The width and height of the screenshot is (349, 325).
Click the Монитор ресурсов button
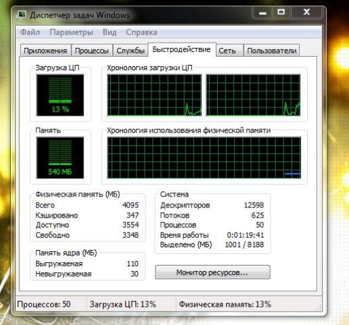click(x=212, y=272)
